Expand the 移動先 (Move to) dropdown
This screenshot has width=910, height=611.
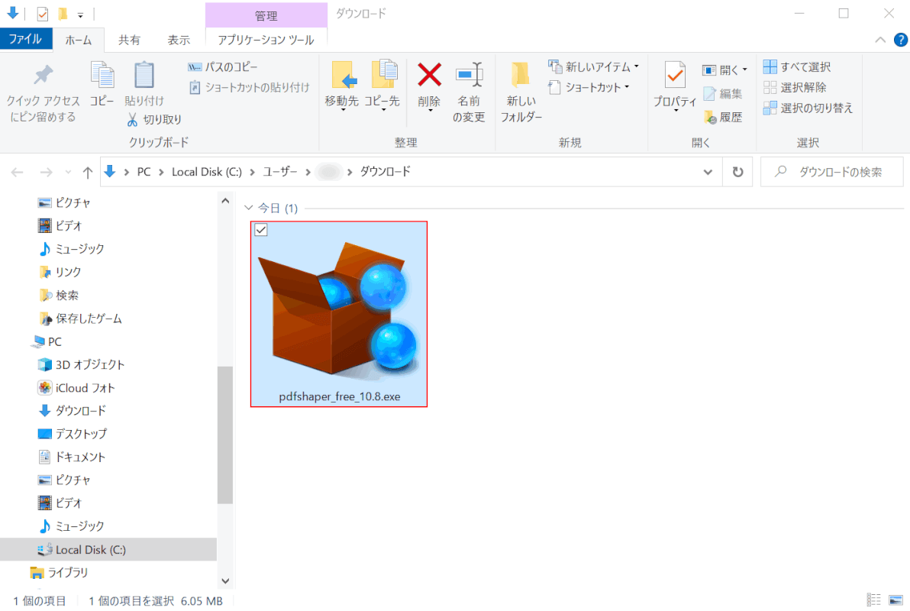[341, 108]
